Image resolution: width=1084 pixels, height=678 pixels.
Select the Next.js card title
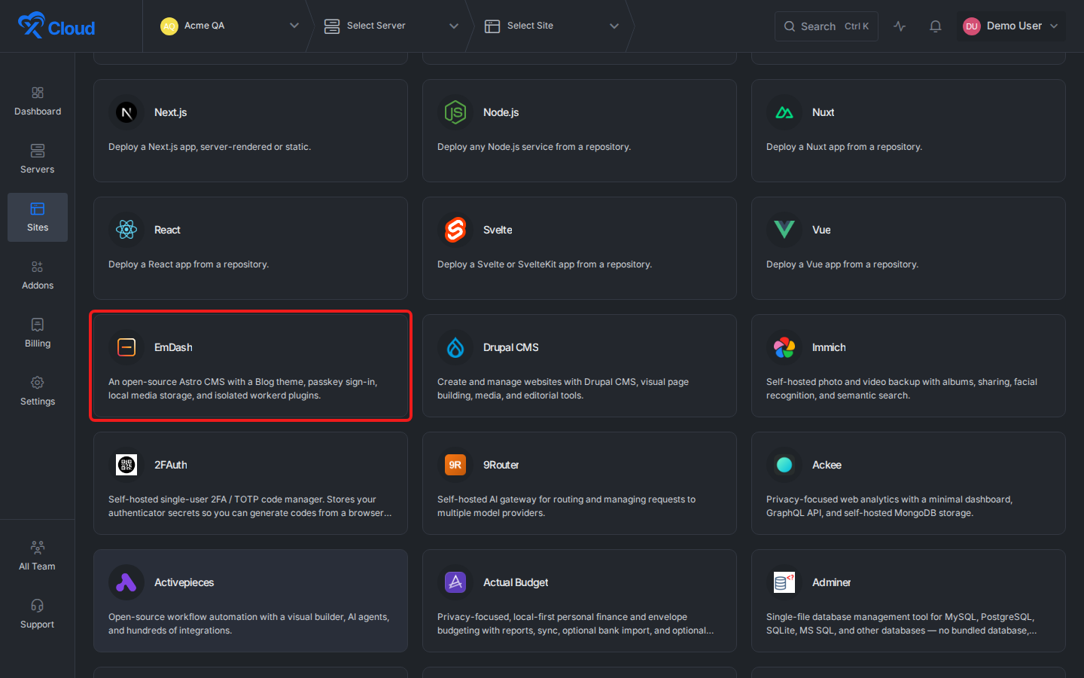(171, 112)
